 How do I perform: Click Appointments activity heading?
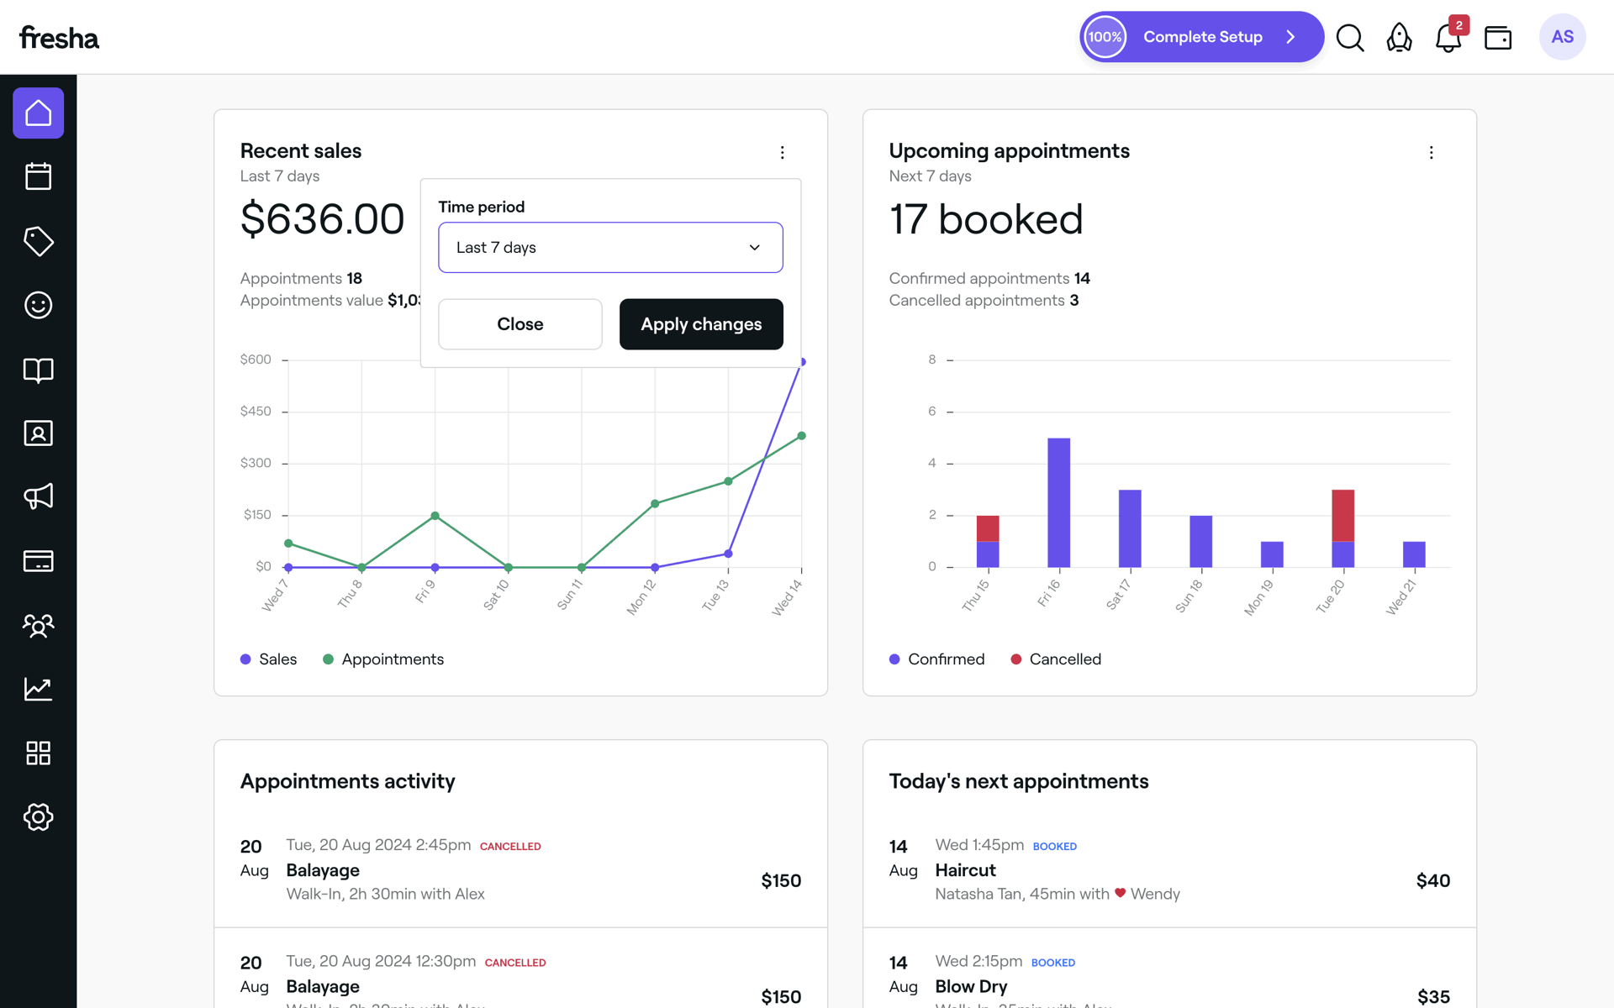pos(347,781)
